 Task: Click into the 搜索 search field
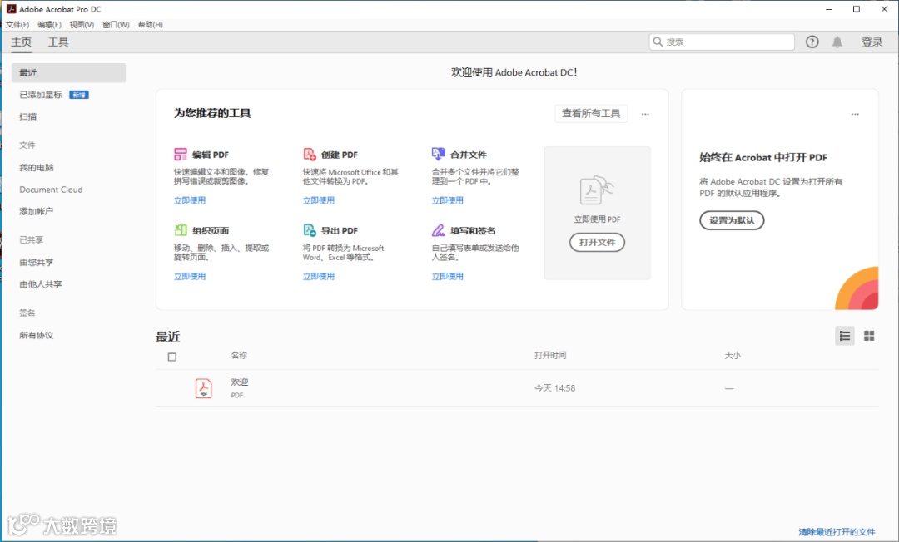(x=722, y=42)
